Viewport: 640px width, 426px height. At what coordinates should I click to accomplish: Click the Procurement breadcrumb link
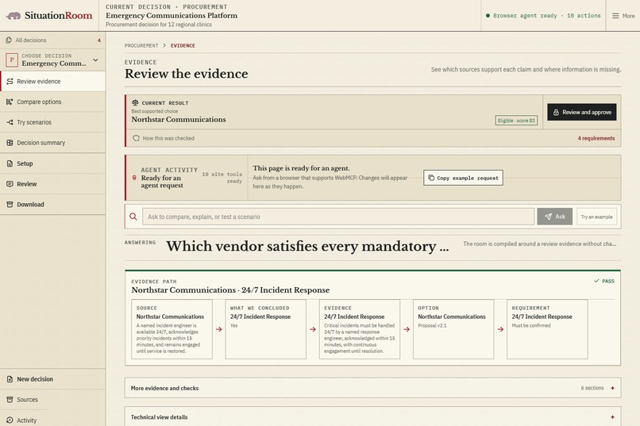tap(141, 46)
